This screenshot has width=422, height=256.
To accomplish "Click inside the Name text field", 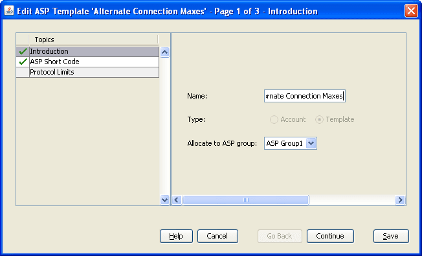I will [305, 96].
